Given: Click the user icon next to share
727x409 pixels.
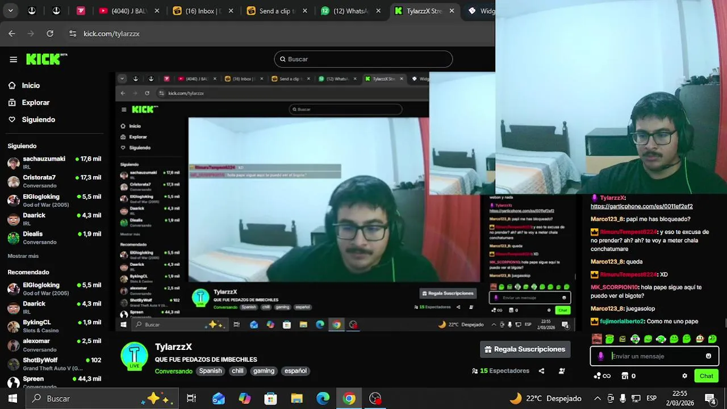Looking at the screenshot, I should tap(562, 371).
